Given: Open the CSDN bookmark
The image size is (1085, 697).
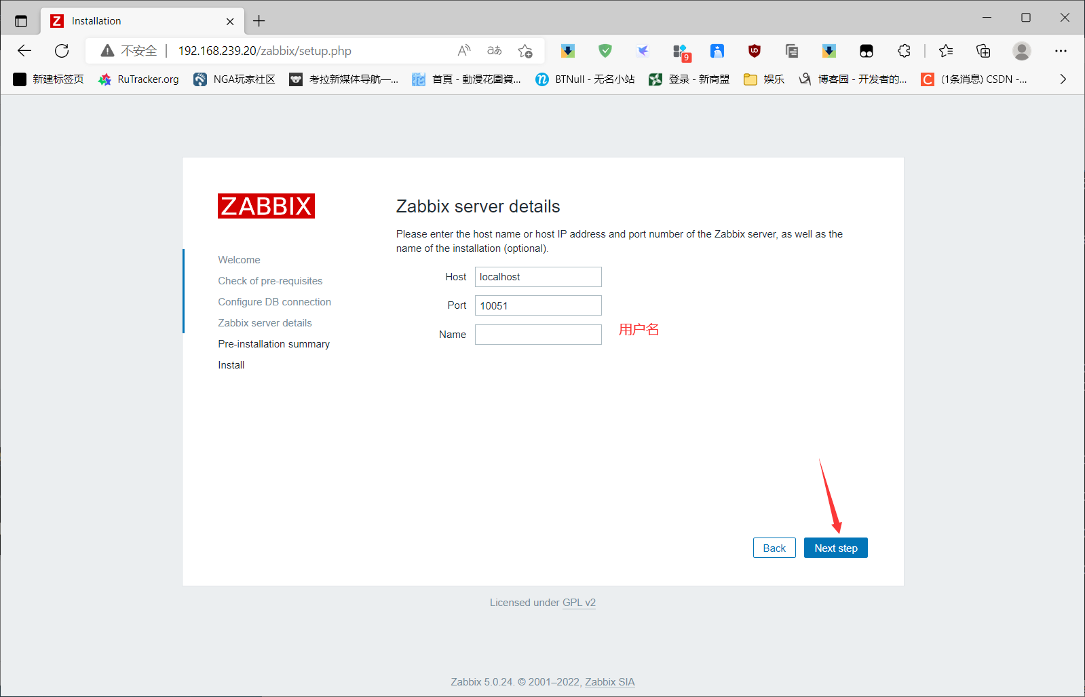Looking at the screenshot, I should click(974, 79).
